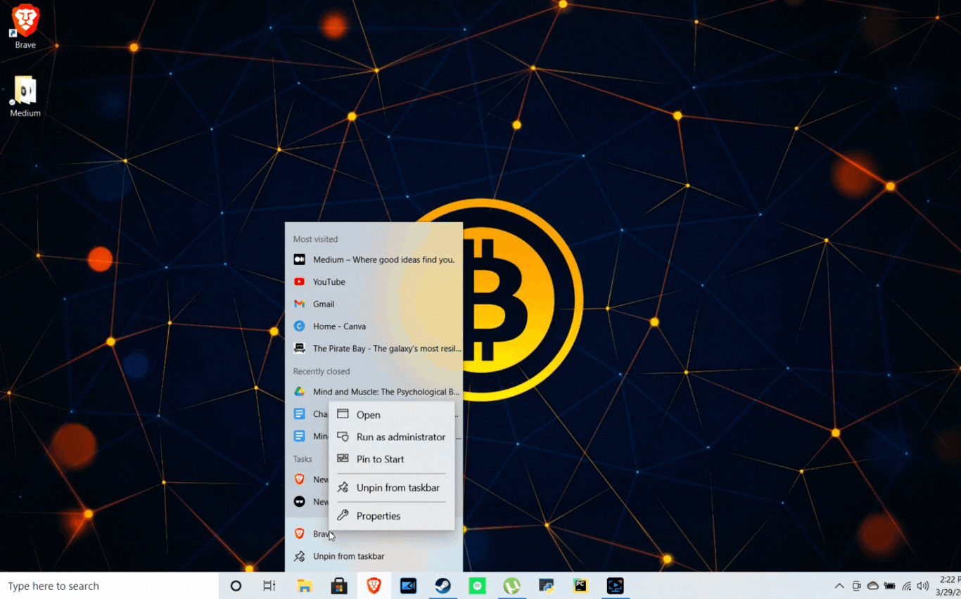Open Spotify from the taskbar
Viewport: 961px width, 599px height.
[x=477, y=586]
